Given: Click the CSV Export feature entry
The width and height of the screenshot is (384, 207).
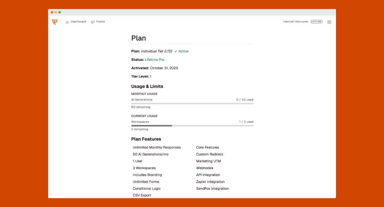Looking at the screenshot, I should [x=142, y=195].
